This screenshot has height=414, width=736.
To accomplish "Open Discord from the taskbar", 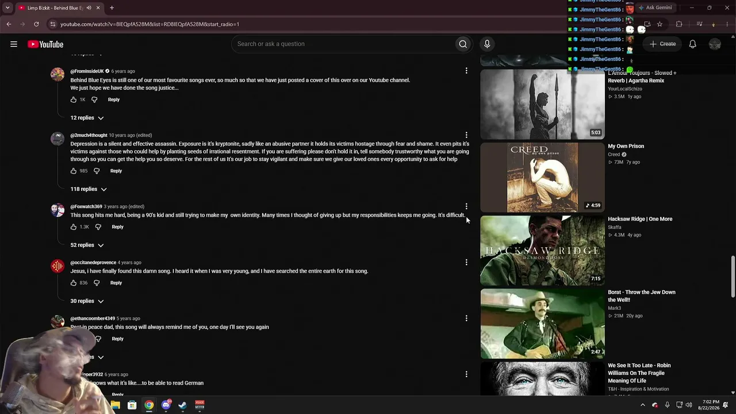I will pyautogui.click(x=166, y=405).
